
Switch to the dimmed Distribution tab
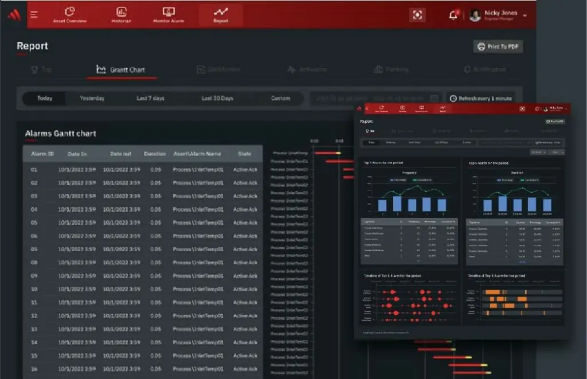pos(218,69)
